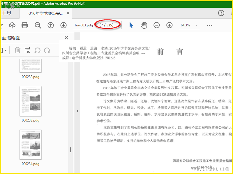Open the Help question mark icon
This screenshot has width=233, height=174.
[221, 13]
